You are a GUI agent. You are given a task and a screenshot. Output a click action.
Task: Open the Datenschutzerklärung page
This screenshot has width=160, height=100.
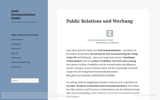pyautogui.click(x=21, y=62)
